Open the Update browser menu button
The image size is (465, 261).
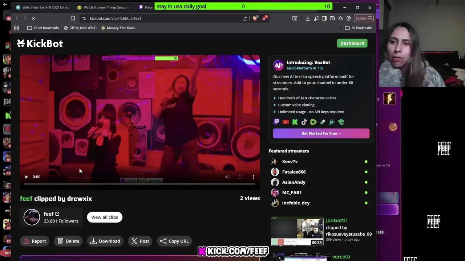tap(364, 18)
